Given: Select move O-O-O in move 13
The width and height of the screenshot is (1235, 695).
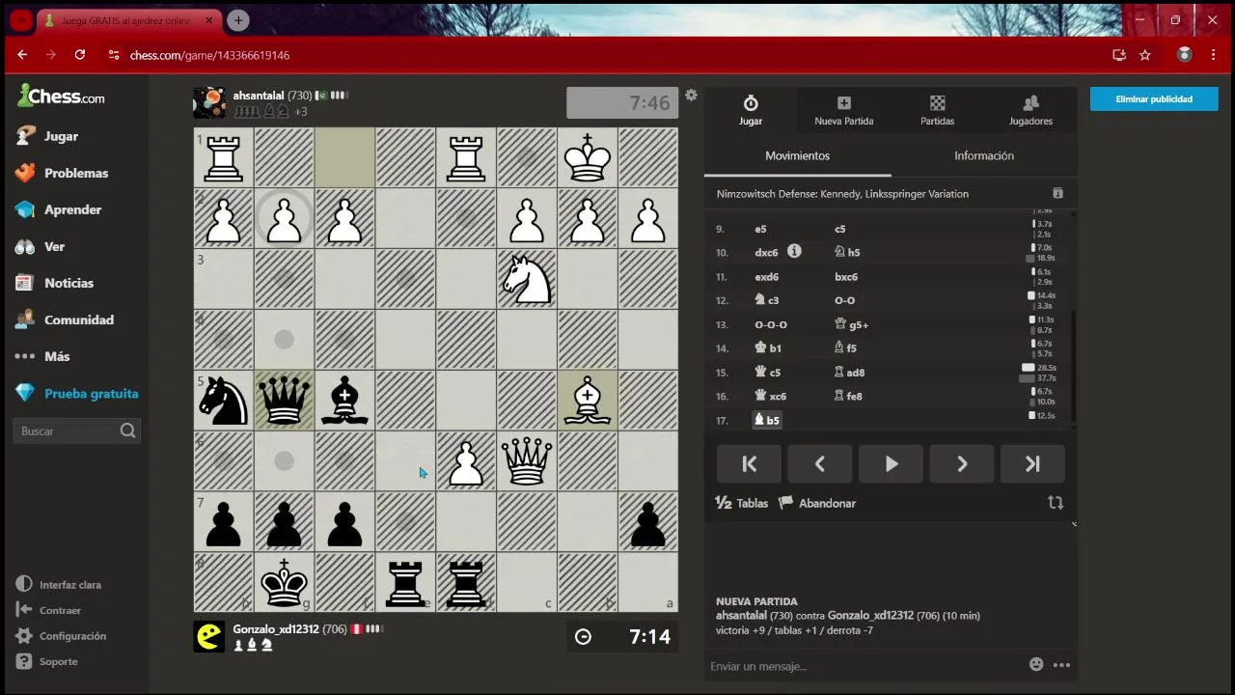Looking at the screenshot, I should click(771, 324).
